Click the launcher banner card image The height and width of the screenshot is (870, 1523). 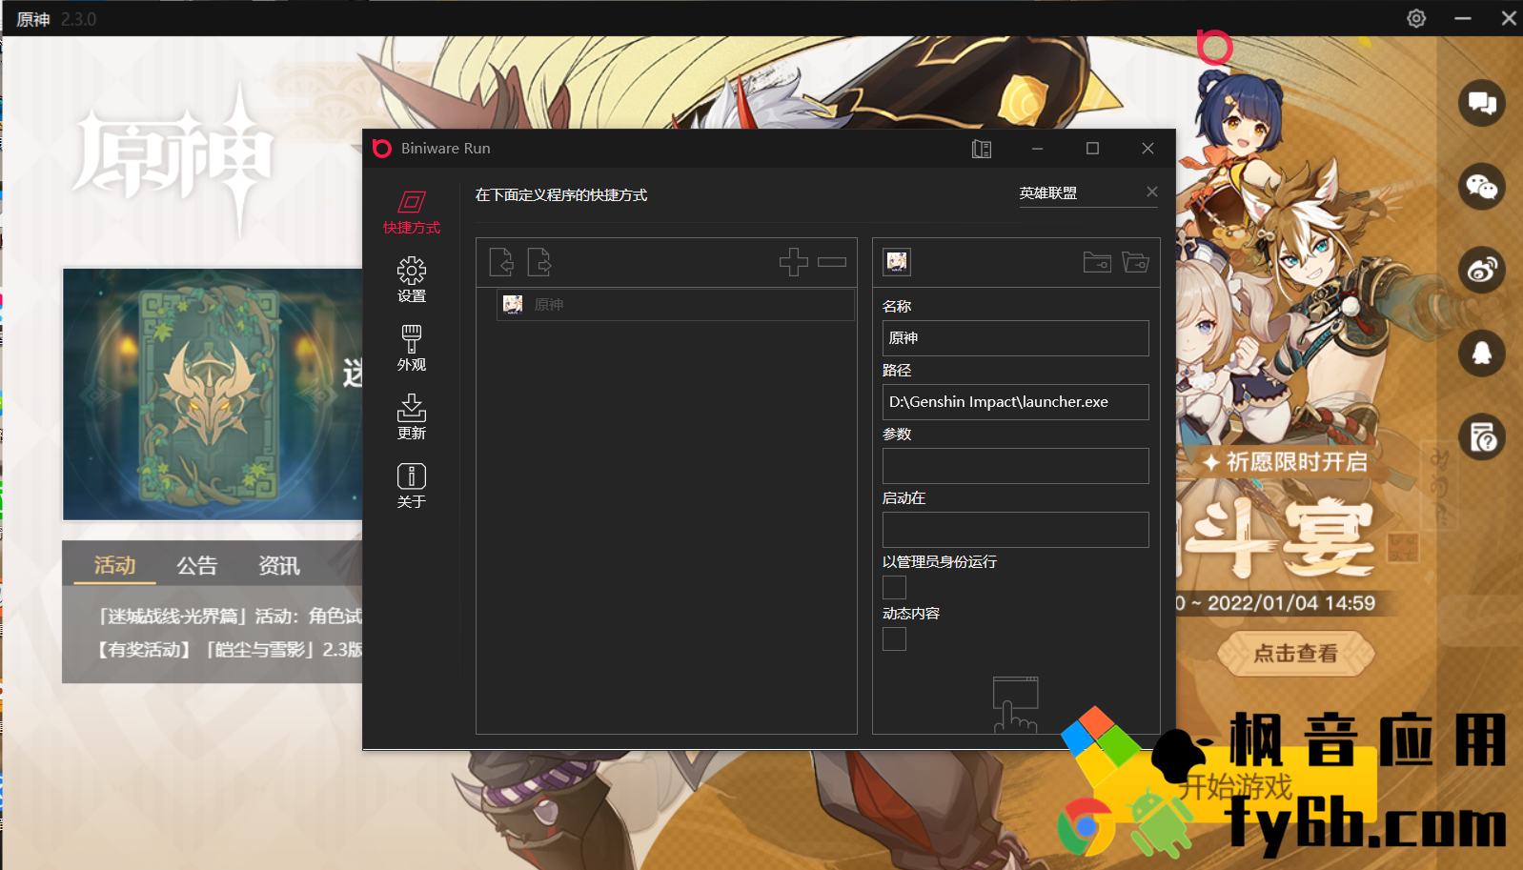[x=213, y=395]
